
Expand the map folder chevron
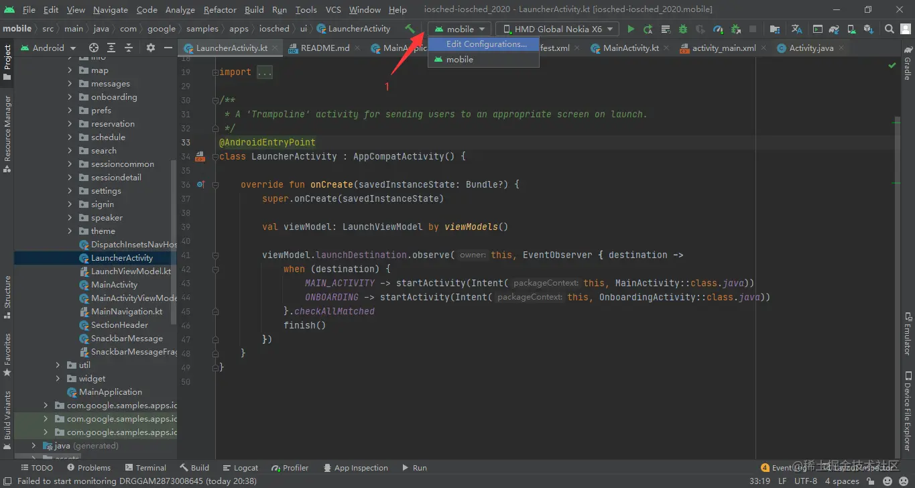click(70, 70)
